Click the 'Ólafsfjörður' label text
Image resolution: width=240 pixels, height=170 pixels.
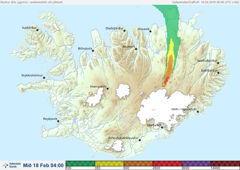point(115,28)
